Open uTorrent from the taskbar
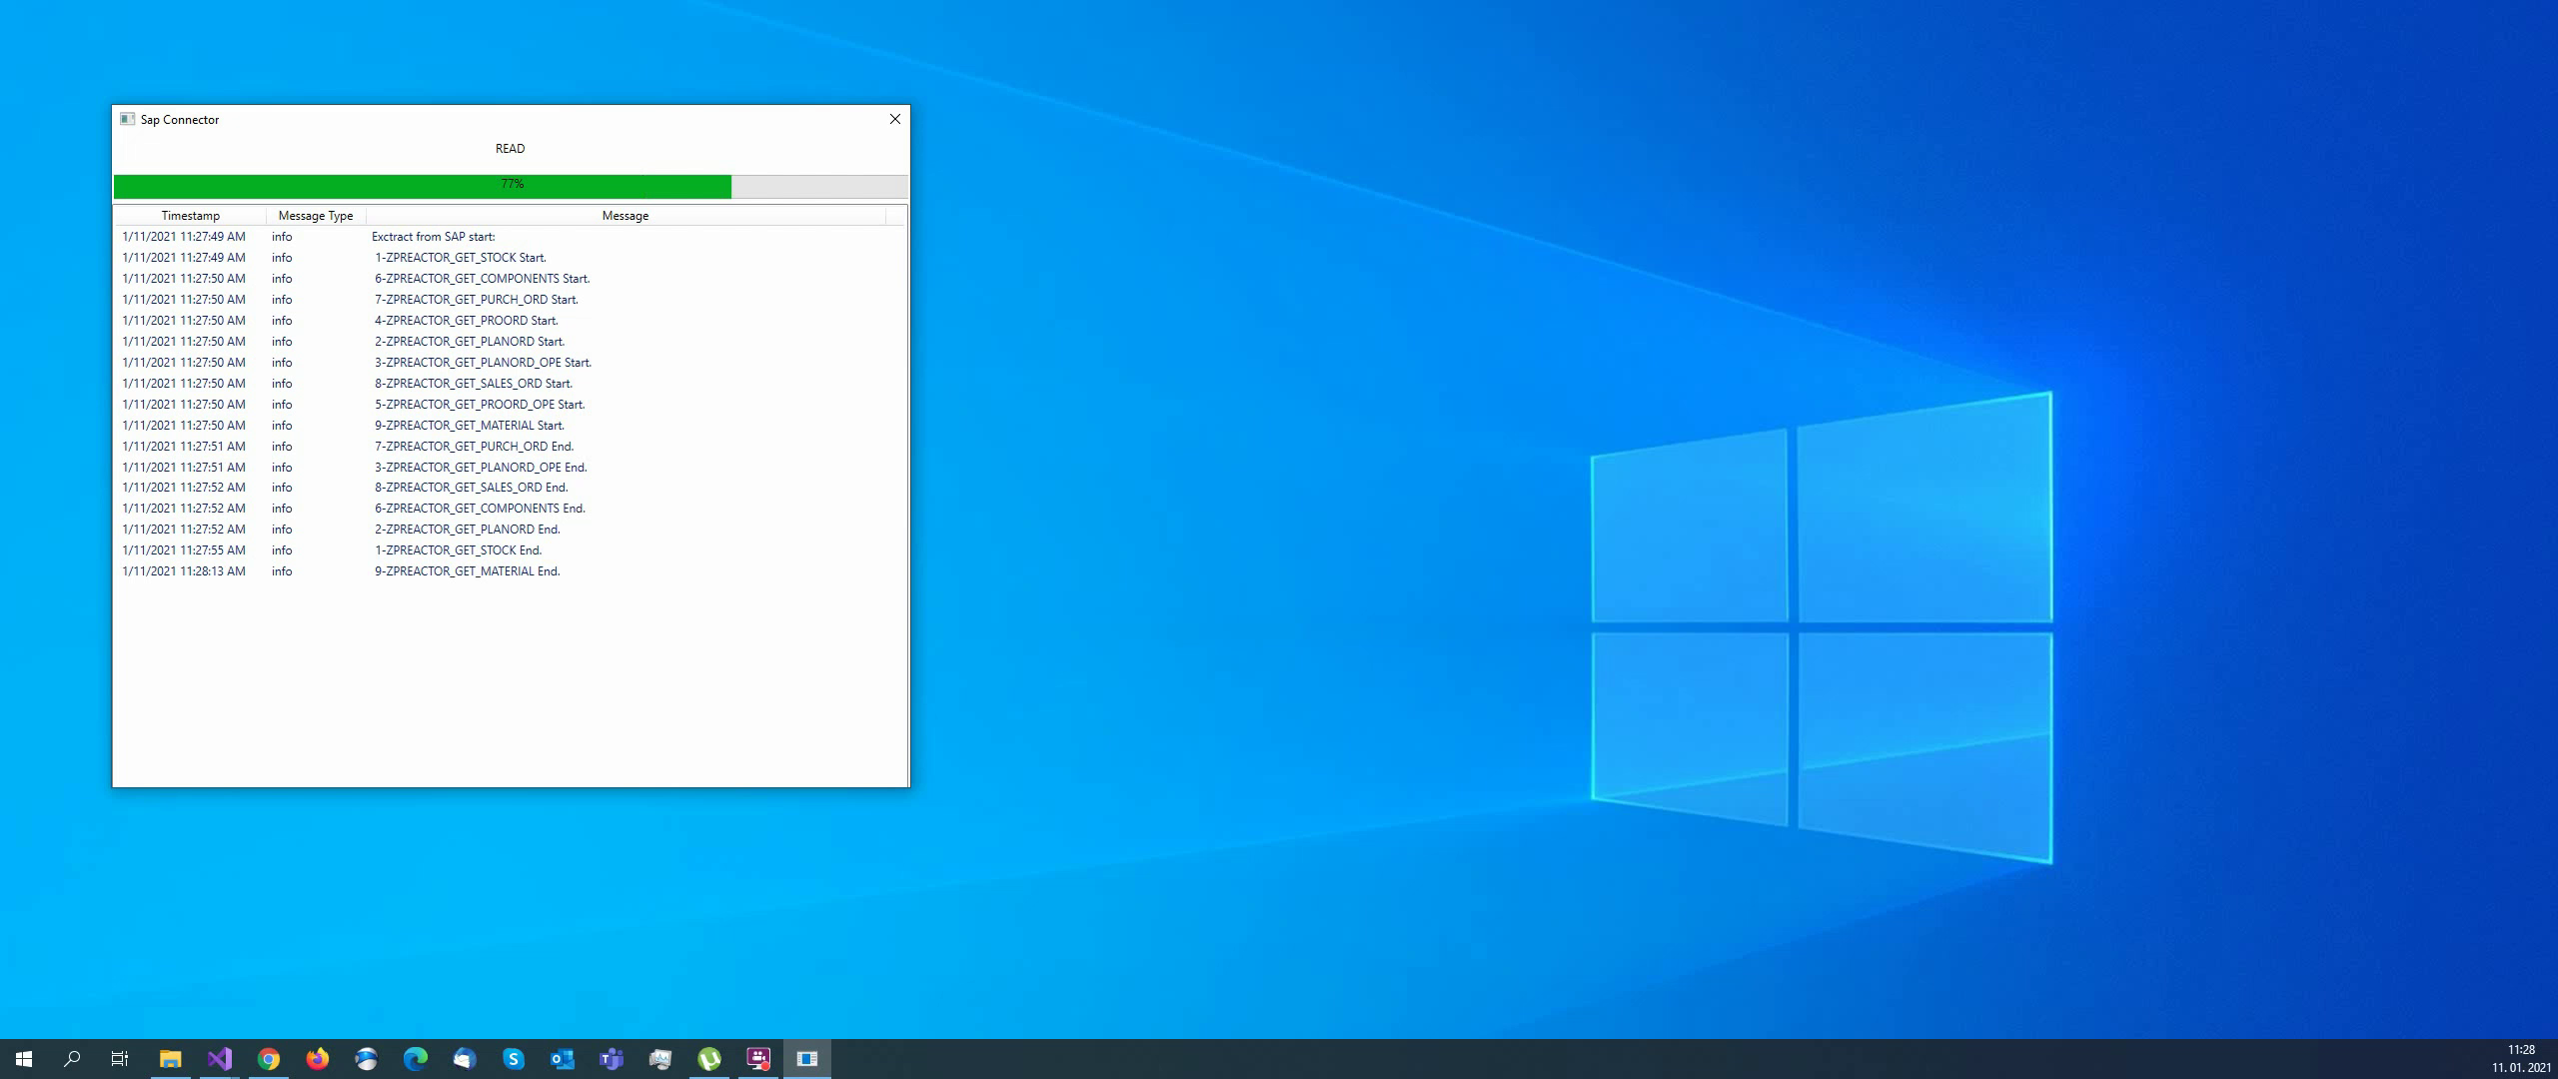Image resolution: width=2558 pixels, height=1079 pixels. tap(709, 1058)
